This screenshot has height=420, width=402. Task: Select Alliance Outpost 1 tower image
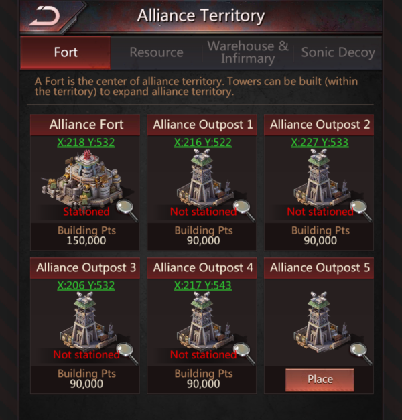point(202,177)
